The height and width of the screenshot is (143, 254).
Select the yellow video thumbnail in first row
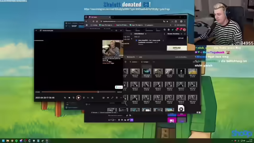192,71
